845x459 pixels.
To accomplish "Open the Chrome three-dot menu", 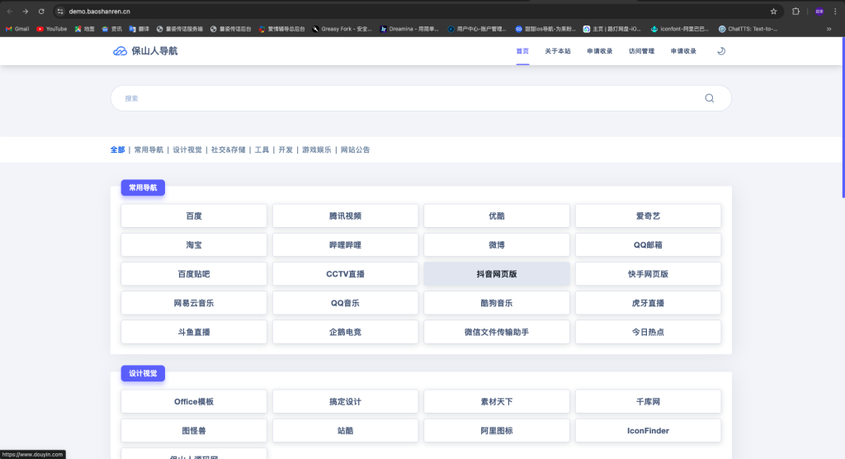I will pyautogui.click(x=835, y=12).
